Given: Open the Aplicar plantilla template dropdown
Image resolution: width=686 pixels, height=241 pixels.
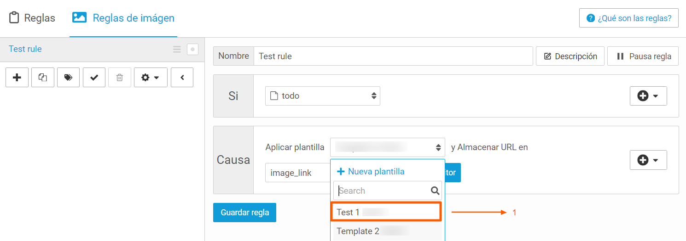Looking at the screenshot, I should [x=388, y=147].
